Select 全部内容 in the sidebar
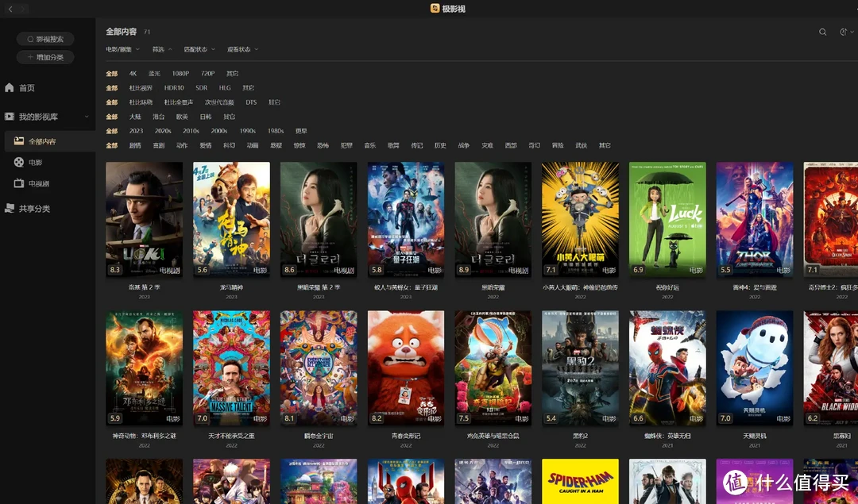The height and width of the screenshot is (504, 858). tap(41, 141)
